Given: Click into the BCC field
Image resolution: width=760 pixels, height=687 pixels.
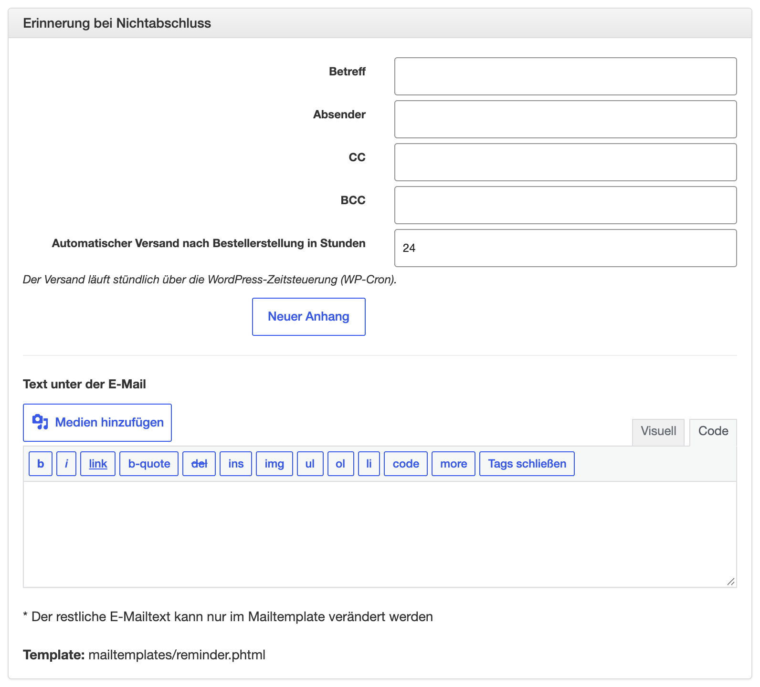Looking at the screenshot, I should tap(565, 205).
